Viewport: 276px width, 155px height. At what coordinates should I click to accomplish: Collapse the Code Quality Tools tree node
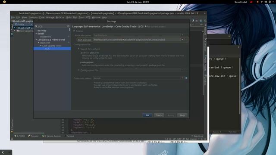[x=41, y=46]
